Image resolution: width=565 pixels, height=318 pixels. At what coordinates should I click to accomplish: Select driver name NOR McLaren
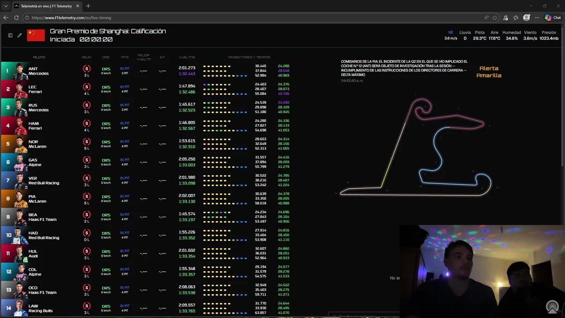37,144
